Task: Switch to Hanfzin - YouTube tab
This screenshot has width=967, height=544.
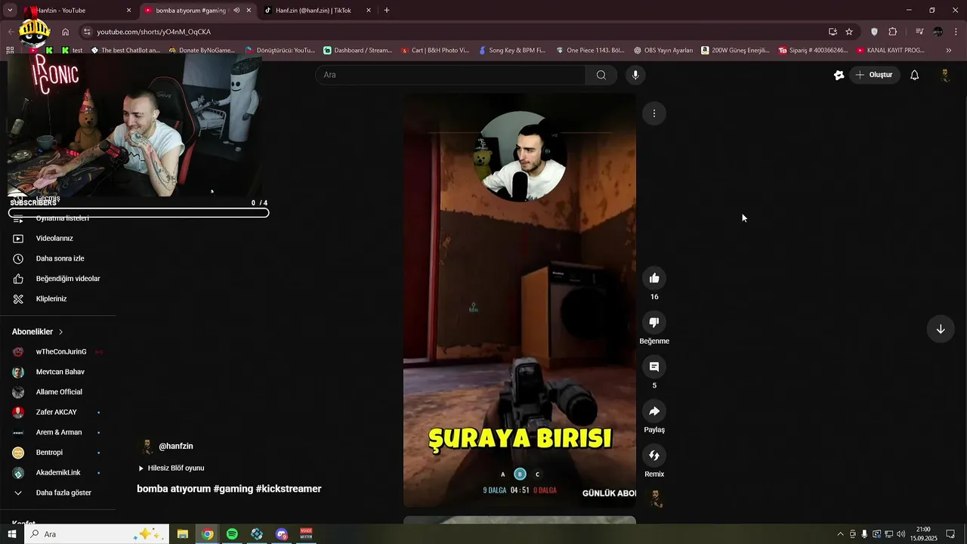Action: point(76,11)
